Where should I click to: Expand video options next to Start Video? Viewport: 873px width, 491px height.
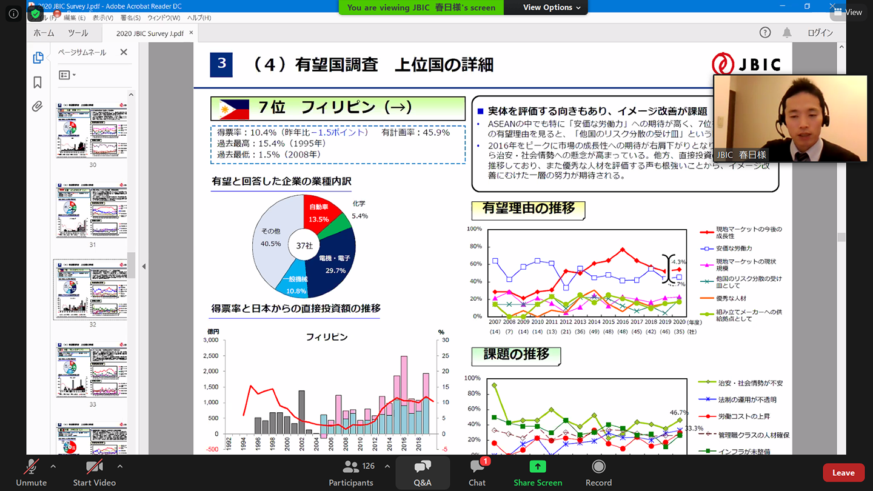[120, 466]
